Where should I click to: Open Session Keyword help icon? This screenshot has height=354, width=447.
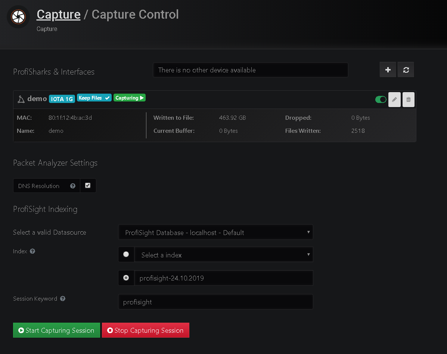(63, 298)
